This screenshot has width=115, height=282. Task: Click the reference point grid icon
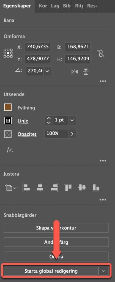coord(8,53)
